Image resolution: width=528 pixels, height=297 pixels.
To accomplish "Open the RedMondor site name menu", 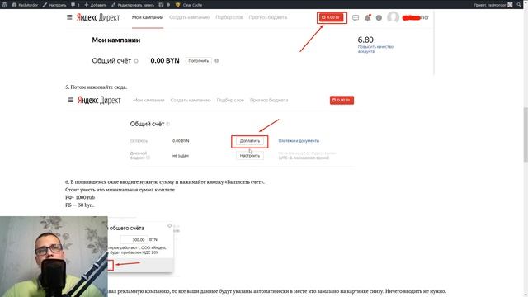I will (26, 5).
